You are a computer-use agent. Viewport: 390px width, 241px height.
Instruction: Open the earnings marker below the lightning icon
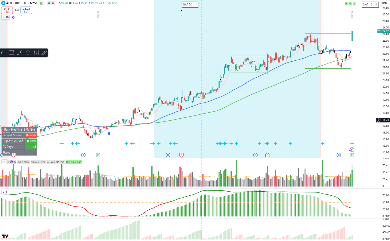tap(352, 155)
